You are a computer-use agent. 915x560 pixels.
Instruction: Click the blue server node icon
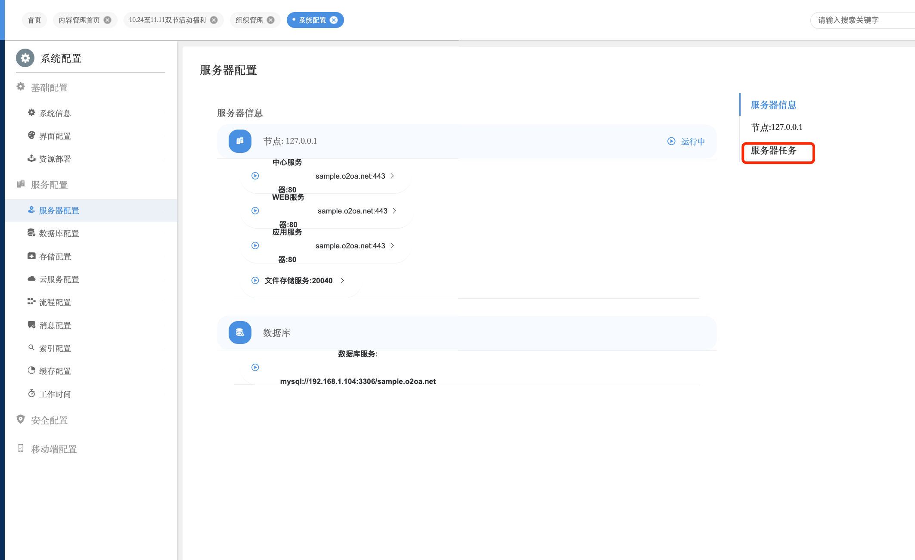[x=240, y=141]
